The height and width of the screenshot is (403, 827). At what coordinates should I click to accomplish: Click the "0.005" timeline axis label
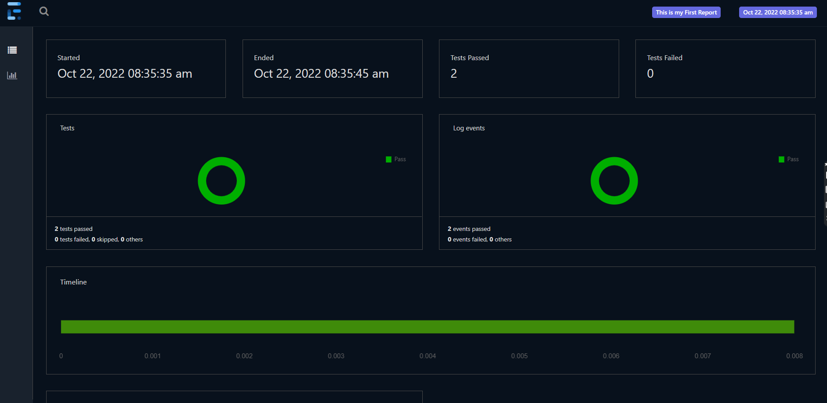pyautogui.click(x=519, y=356)
